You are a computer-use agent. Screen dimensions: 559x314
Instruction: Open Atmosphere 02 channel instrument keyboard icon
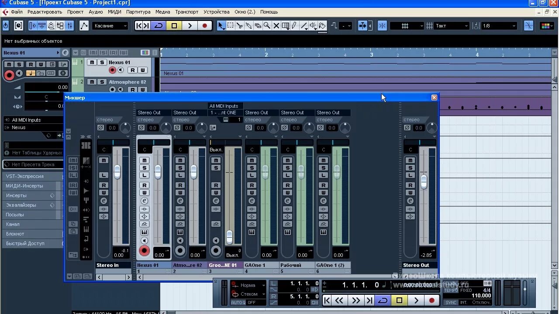click(x=180, y=232)
